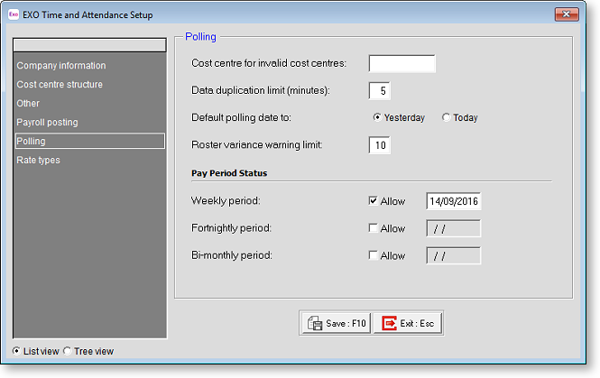This screenshot has height=378, width=600.
Task: Click the EXO app icon in title bar
Action: click(14, 15)
